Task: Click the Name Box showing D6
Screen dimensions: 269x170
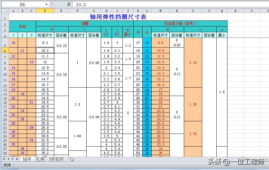Action: pyautogui.click(x=23, y=5)
